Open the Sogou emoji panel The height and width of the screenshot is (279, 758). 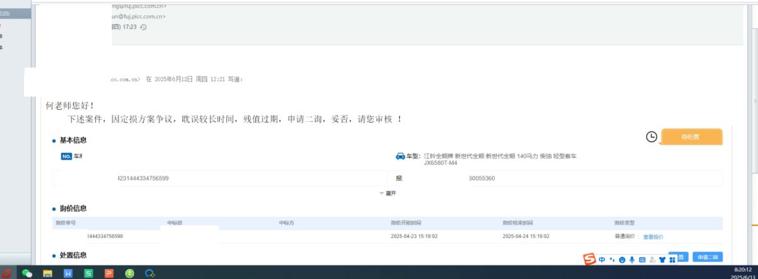point(622,259)
